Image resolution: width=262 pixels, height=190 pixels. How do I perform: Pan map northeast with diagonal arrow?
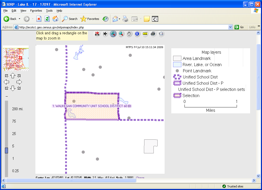tap(19, 76)
